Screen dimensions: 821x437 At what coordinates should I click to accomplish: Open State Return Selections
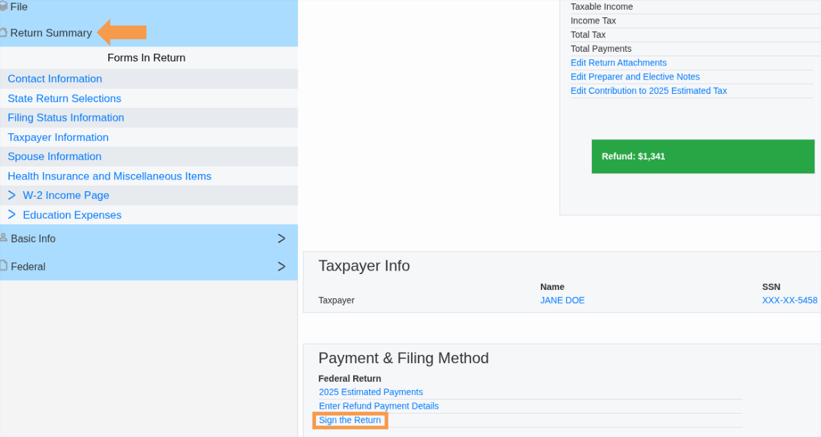point(64,98)
